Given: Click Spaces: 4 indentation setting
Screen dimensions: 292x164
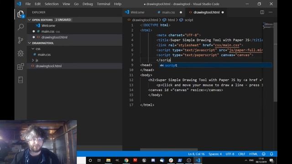Looking at the screenshot, I should click(x=215, y=154).
